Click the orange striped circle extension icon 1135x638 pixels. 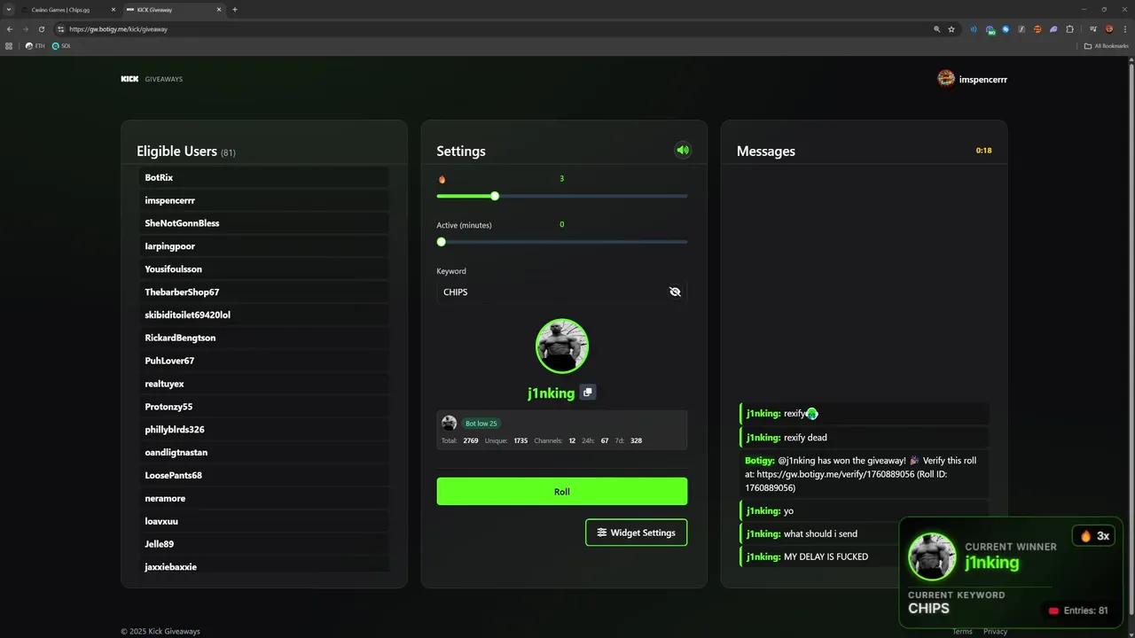1037,29
